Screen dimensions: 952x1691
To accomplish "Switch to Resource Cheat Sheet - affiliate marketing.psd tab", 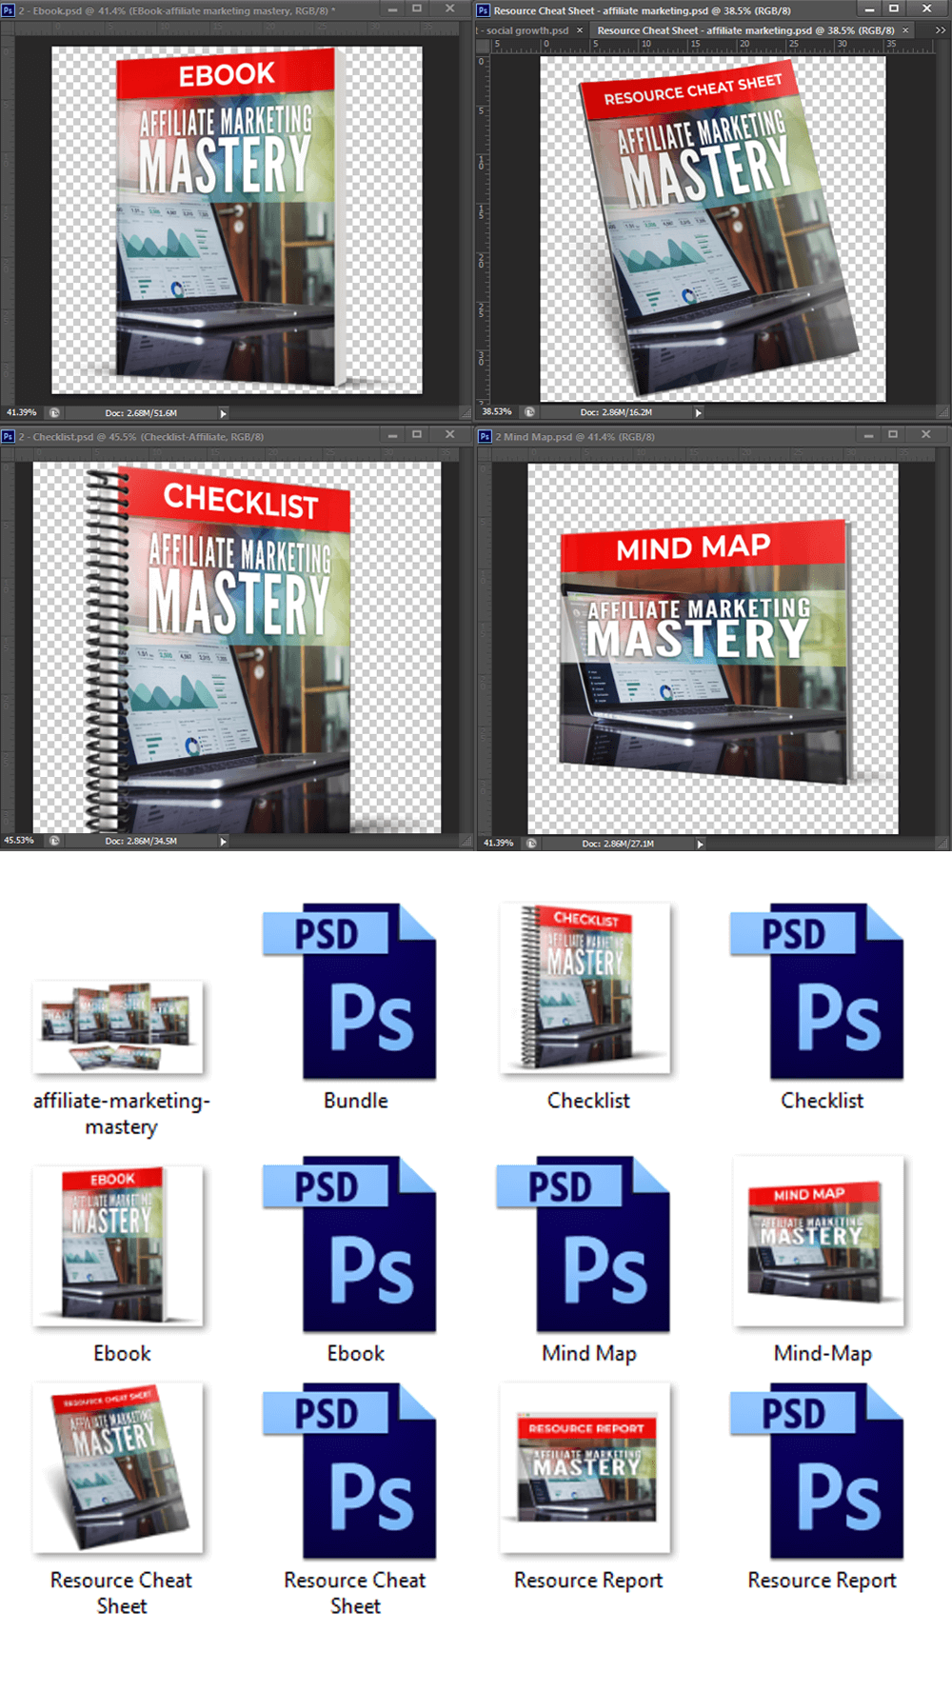I will coord(745,30).
